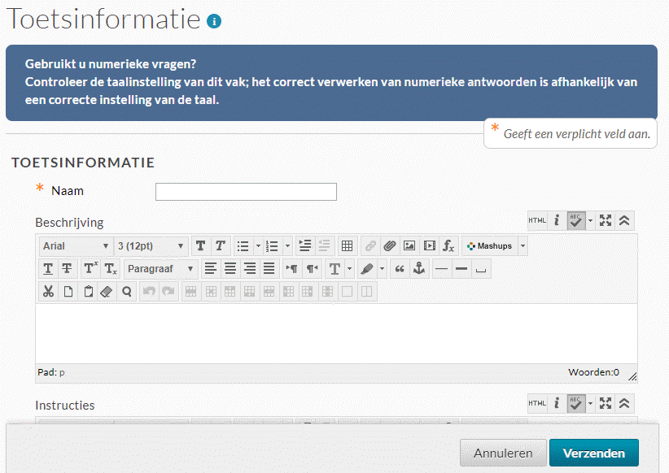Image resolution: width=669 pixels, height=473 pixels.
Task: Insert an image into the editor
Action: pyautogui.click(x=409, y=246)
